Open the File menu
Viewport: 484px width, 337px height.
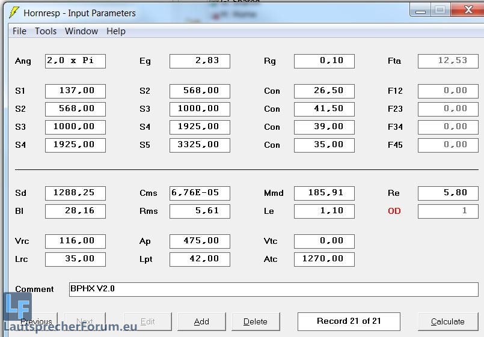click(x=19, y=31)
